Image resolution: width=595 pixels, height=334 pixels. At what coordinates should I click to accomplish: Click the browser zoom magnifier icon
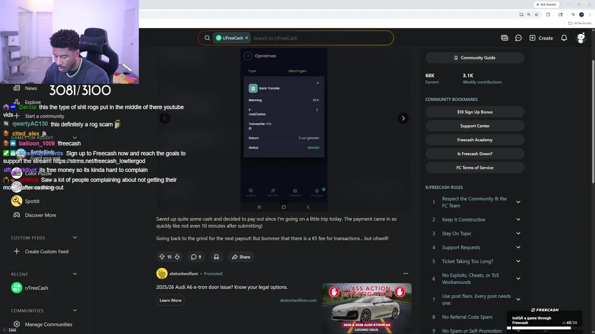point(529,15)
